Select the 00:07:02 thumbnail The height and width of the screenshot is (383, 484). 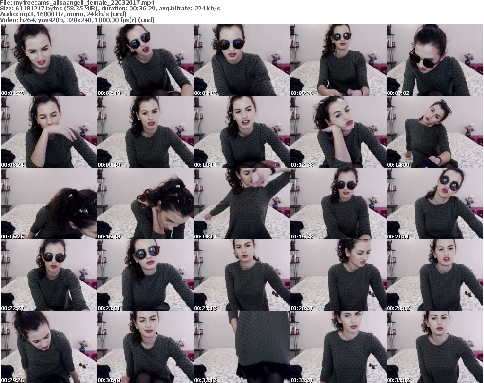point(435,60)
